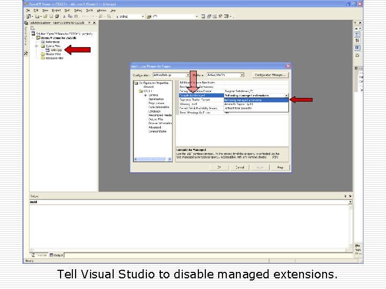Open the Output pane Build source dropdown
This screenshot has height=289, width=386.
(350, 202)
